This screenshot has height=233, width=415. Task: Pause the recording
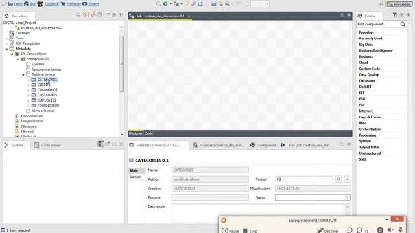click(230, 230)
